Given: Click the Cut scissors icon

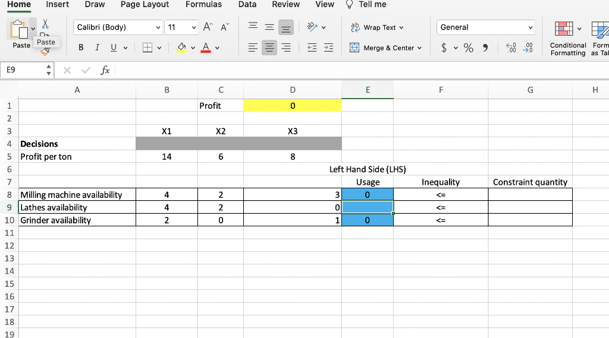Looking at the screenshot, I should coord(45,24).
